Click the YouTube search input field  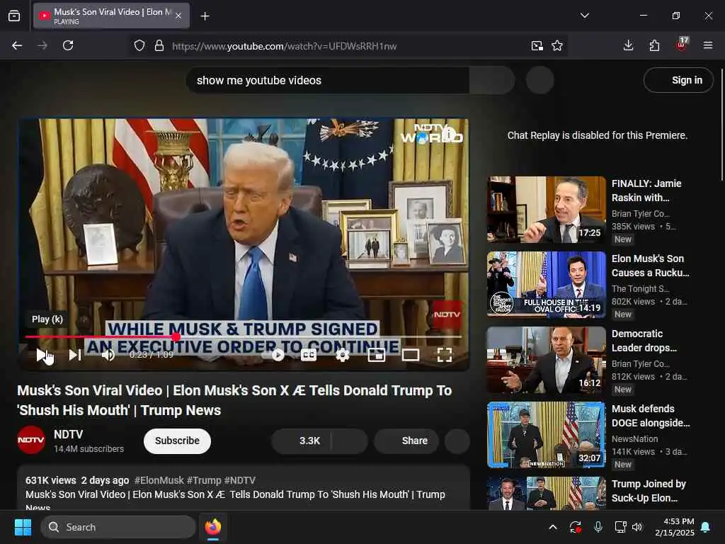327,80
